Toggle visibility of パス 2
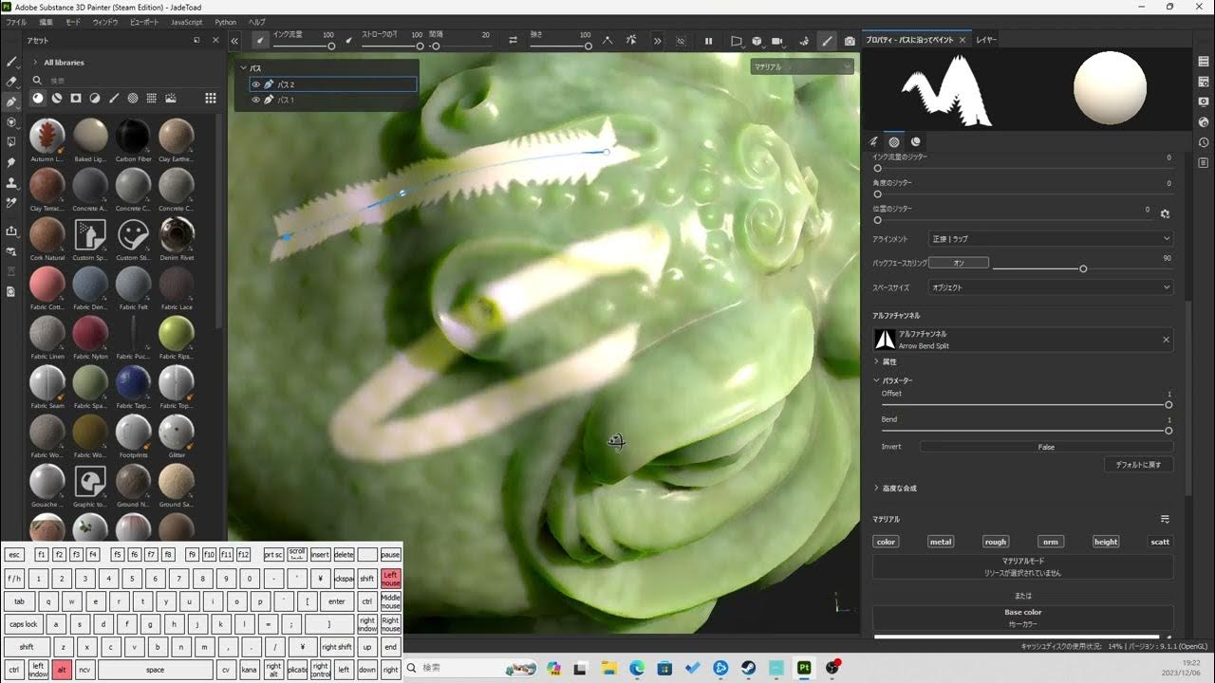The height and width of the screenshot is (683, 1215). pyautogui.click(x=256, y=84)
